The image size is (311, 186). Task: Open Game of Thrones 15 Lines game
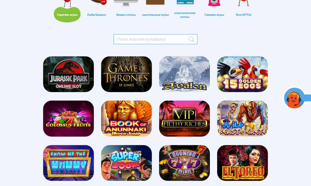[x=126, y=74]
